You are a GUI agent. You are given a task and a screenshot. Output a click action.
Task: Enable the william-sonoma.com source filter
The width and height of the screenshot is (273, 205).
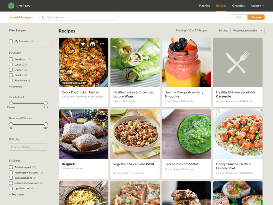coord(11,183)
